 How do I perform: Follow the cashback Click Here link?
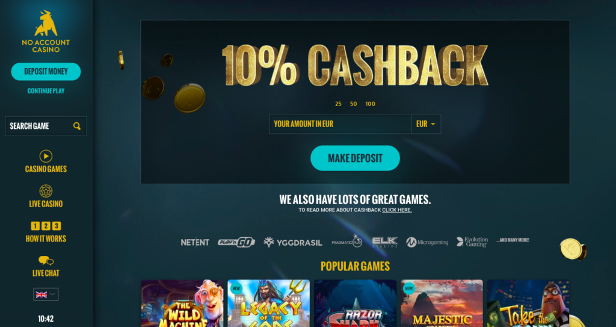[x=397, y=210]
